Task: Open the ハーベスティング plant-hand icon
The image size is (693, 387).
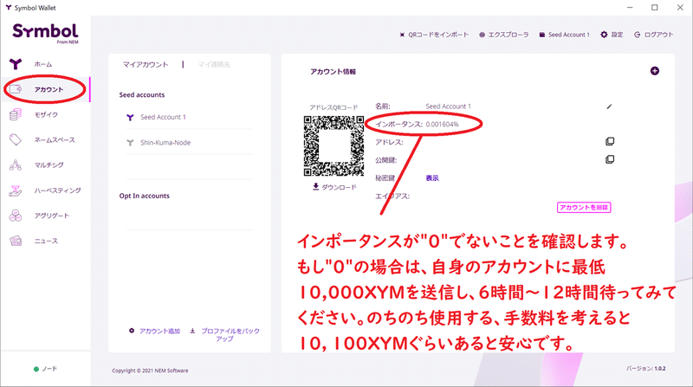Action: 16,190
